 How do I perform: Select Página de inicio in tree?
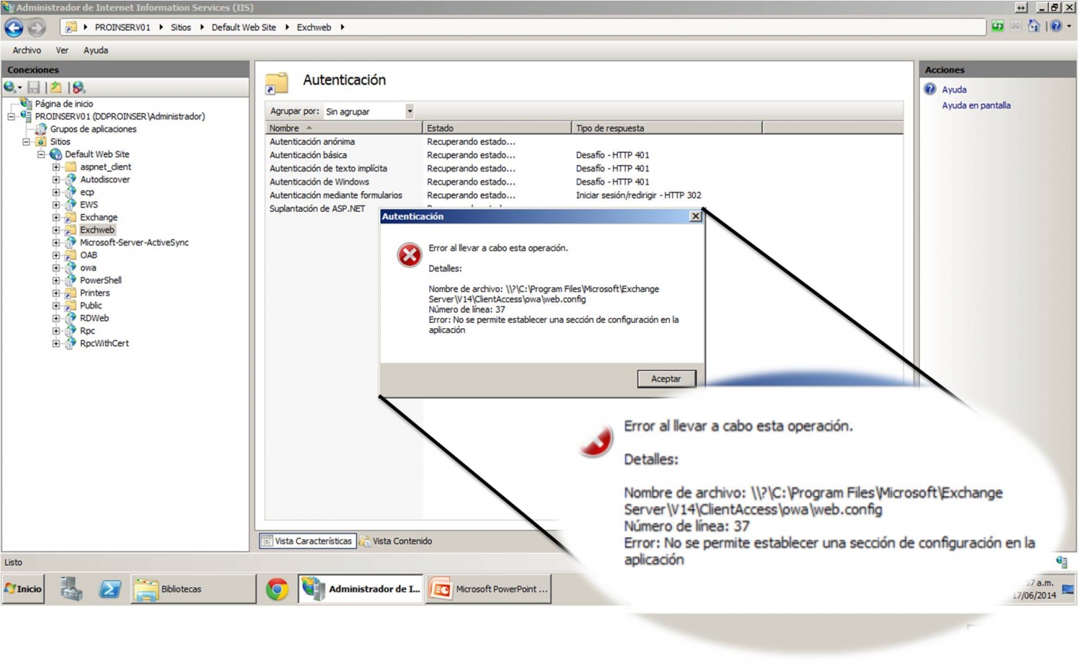(x=64, y=104)
